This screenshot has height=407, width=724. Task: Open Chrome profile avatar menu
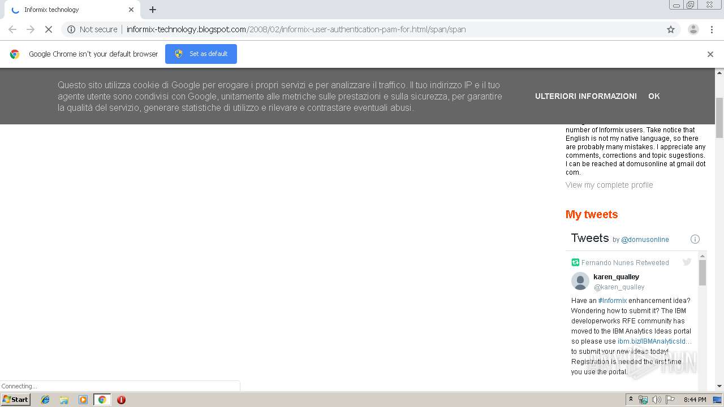tap(693, 29)
